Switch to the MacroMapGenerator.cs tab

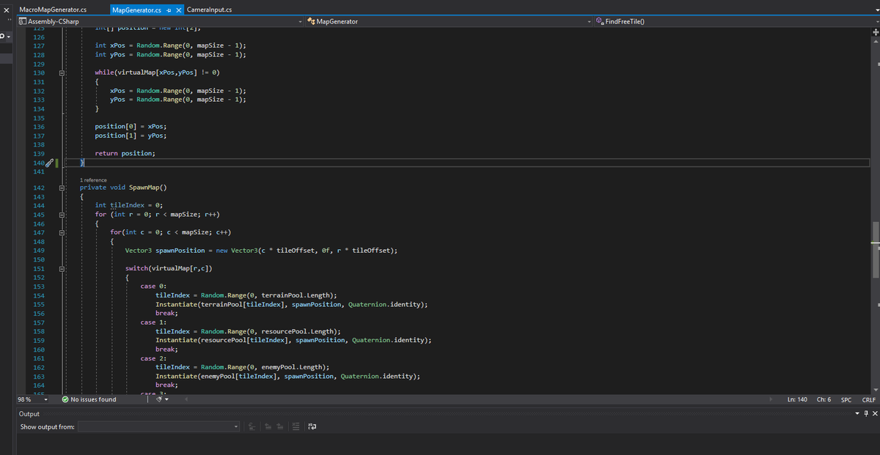point(52,10)
